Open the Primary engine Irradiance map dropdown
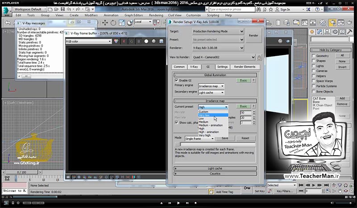The height and width of the screenshot is (208, 357). click(211, 86)
